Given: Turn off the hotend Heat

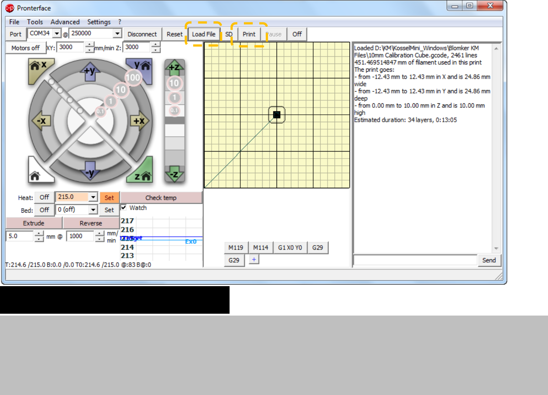Looking at the screenshot, I should point(44,197).
